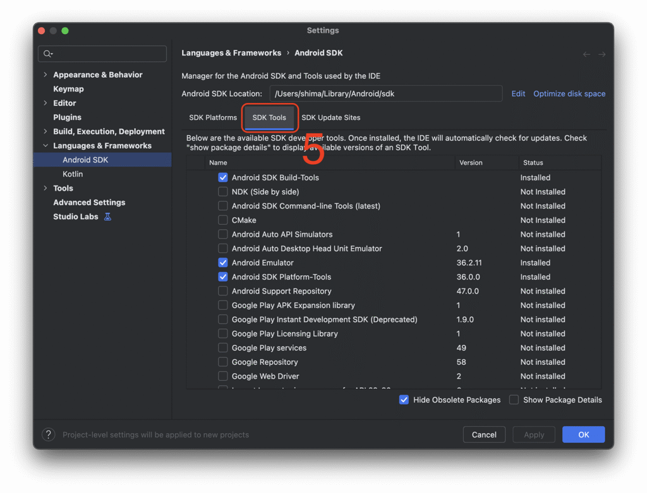Click the Edit SDK location link
This screenshot has width=647, height=493.
[x=518, y=93]
